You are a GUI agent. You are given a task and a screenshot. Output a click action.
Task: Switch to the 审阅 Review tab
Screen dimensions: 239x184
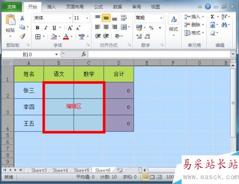coord(136,7)
